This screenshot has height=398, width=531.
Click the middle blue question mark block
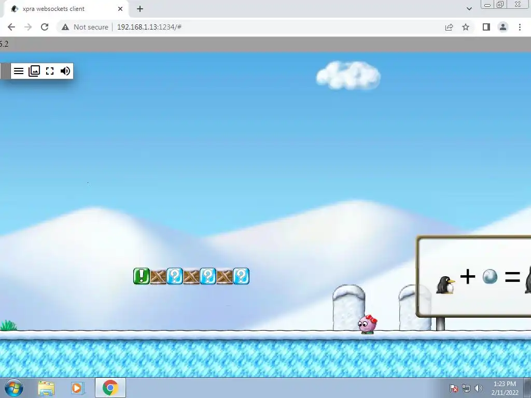click(x=208, y=276)
